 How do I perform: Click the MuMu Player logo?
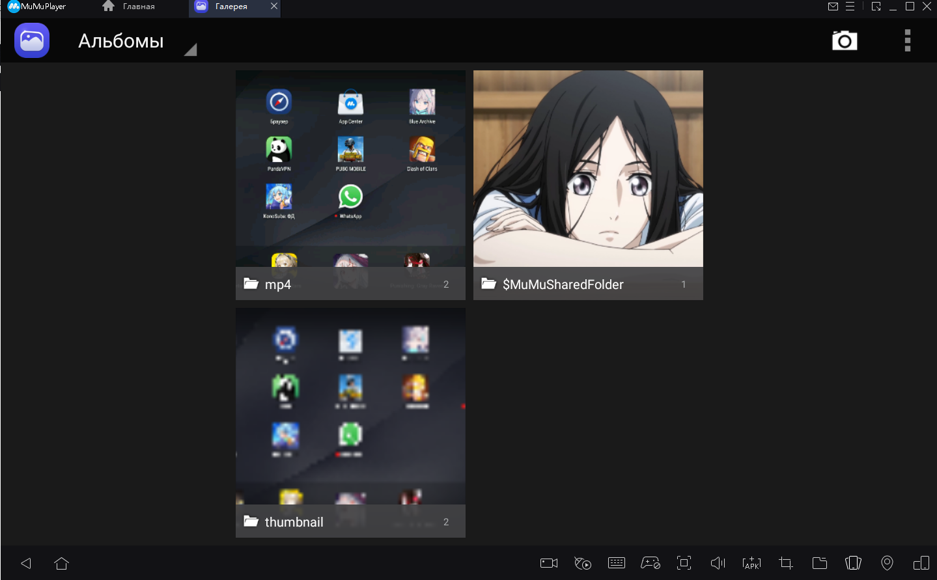tap(37, 7)
